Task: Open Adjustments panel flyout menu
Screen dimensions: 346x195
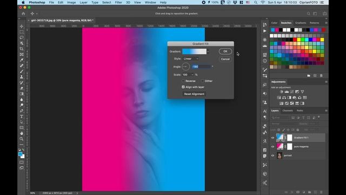Action: coord(326,82)
